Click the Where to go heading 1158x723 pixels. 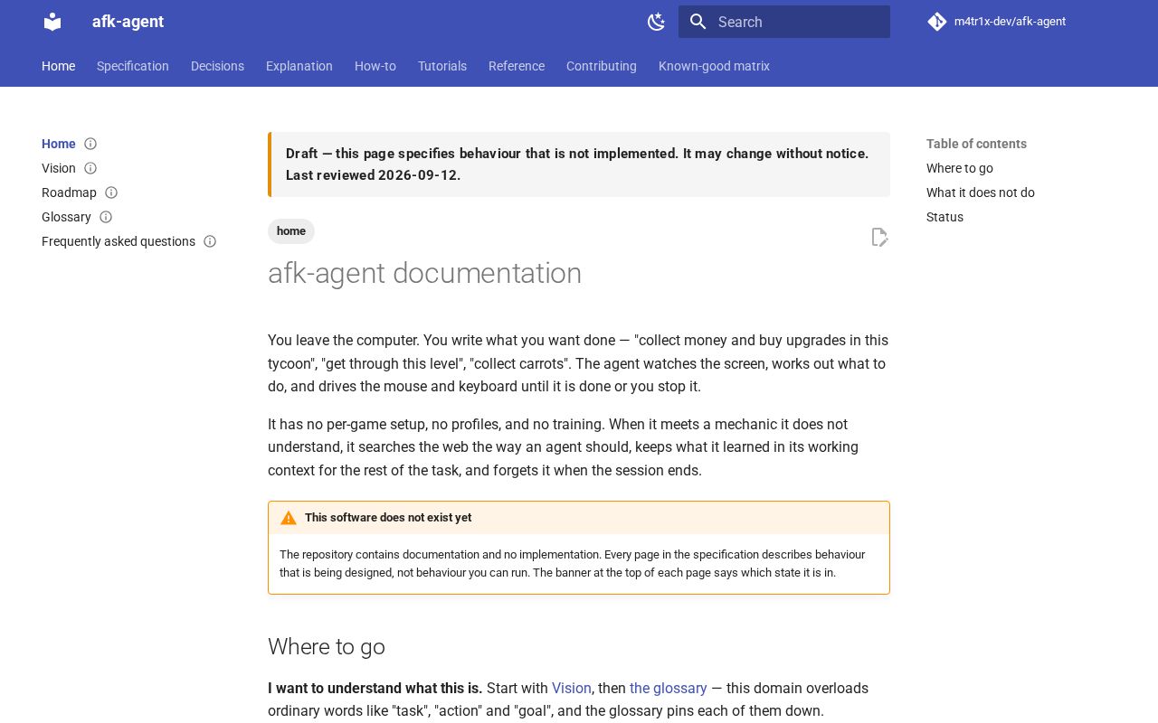(x=327, y=647)
